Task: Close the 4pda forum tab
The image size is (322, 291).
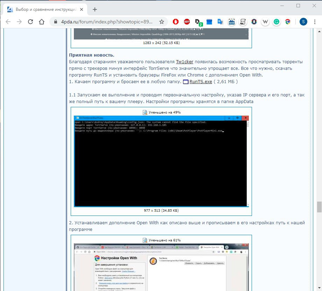Action: [x=82, y=9]
